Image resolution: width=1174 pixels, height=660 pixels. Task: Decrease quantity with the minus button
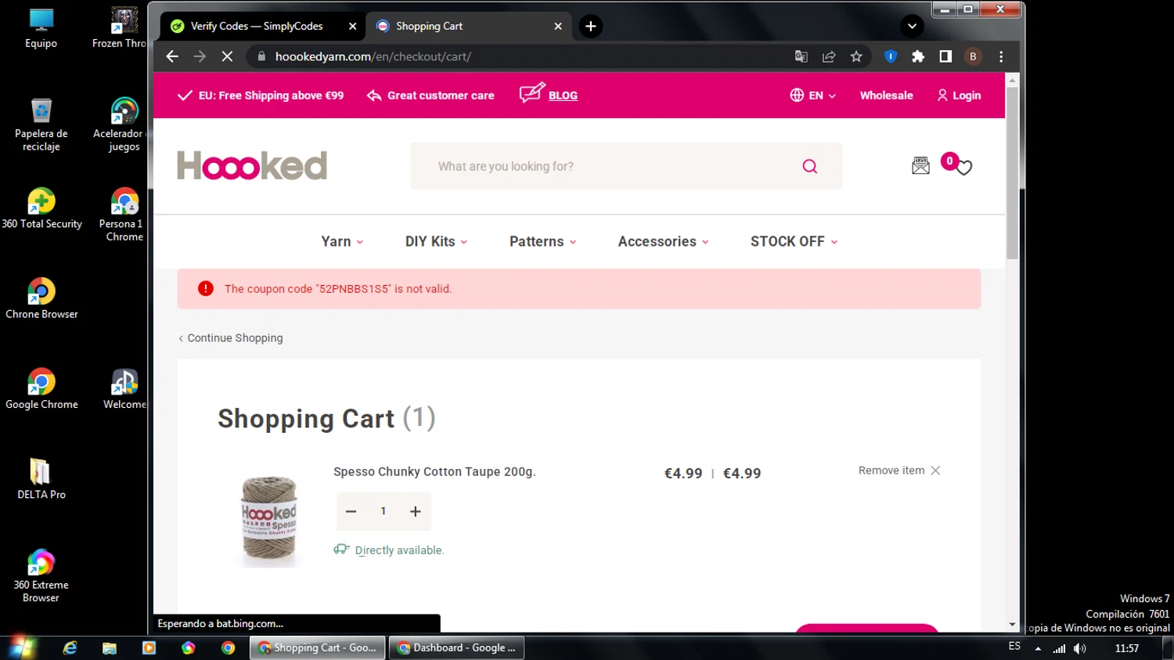pyautogui.click(x=351, y=511)
